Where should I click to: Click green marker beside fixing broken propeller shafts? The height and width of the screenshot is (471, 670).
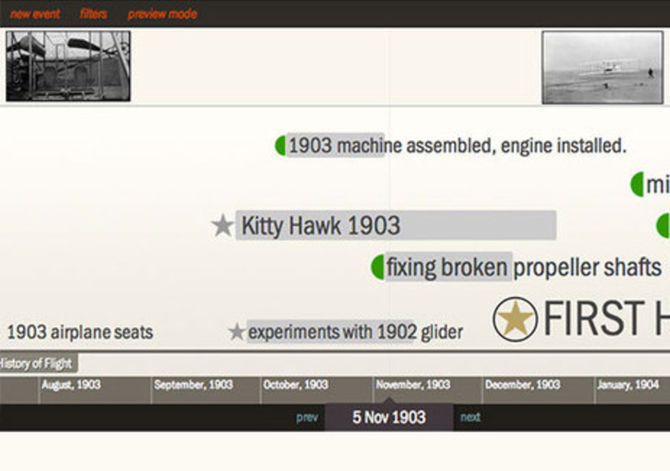pos(378,267)
